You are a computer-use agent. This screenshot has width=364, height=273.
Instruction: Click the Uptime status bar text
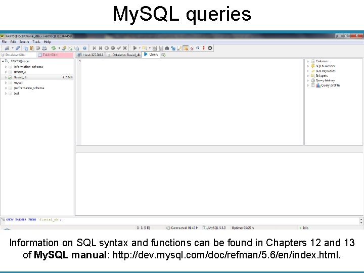243,227
